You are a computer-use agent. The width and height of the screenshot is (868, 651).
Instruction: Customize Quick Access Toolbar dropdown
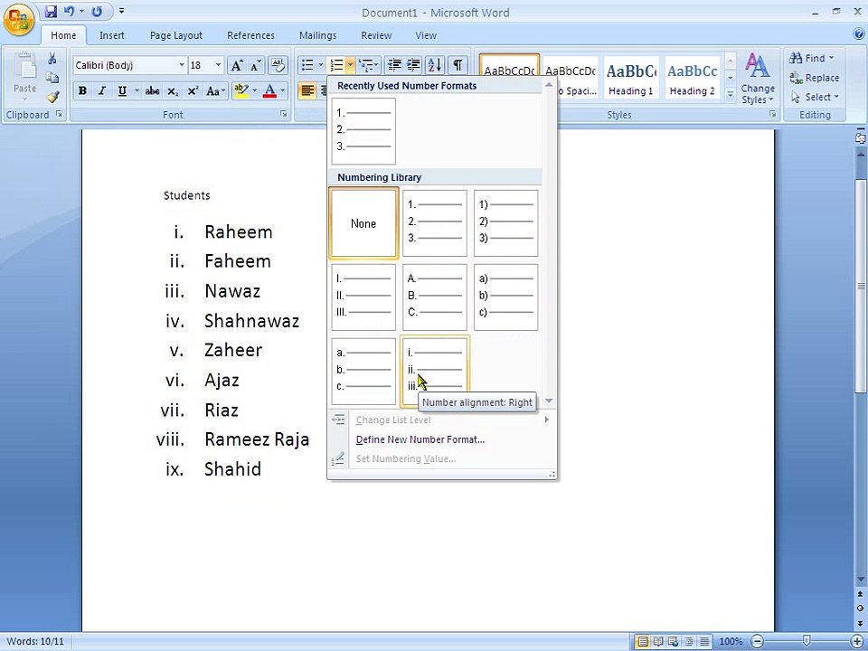(x=122, y=11)
